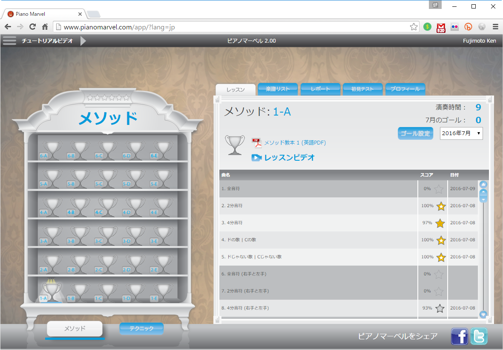
Task: Click the Gmail extension icon
Action: (441, 28)
